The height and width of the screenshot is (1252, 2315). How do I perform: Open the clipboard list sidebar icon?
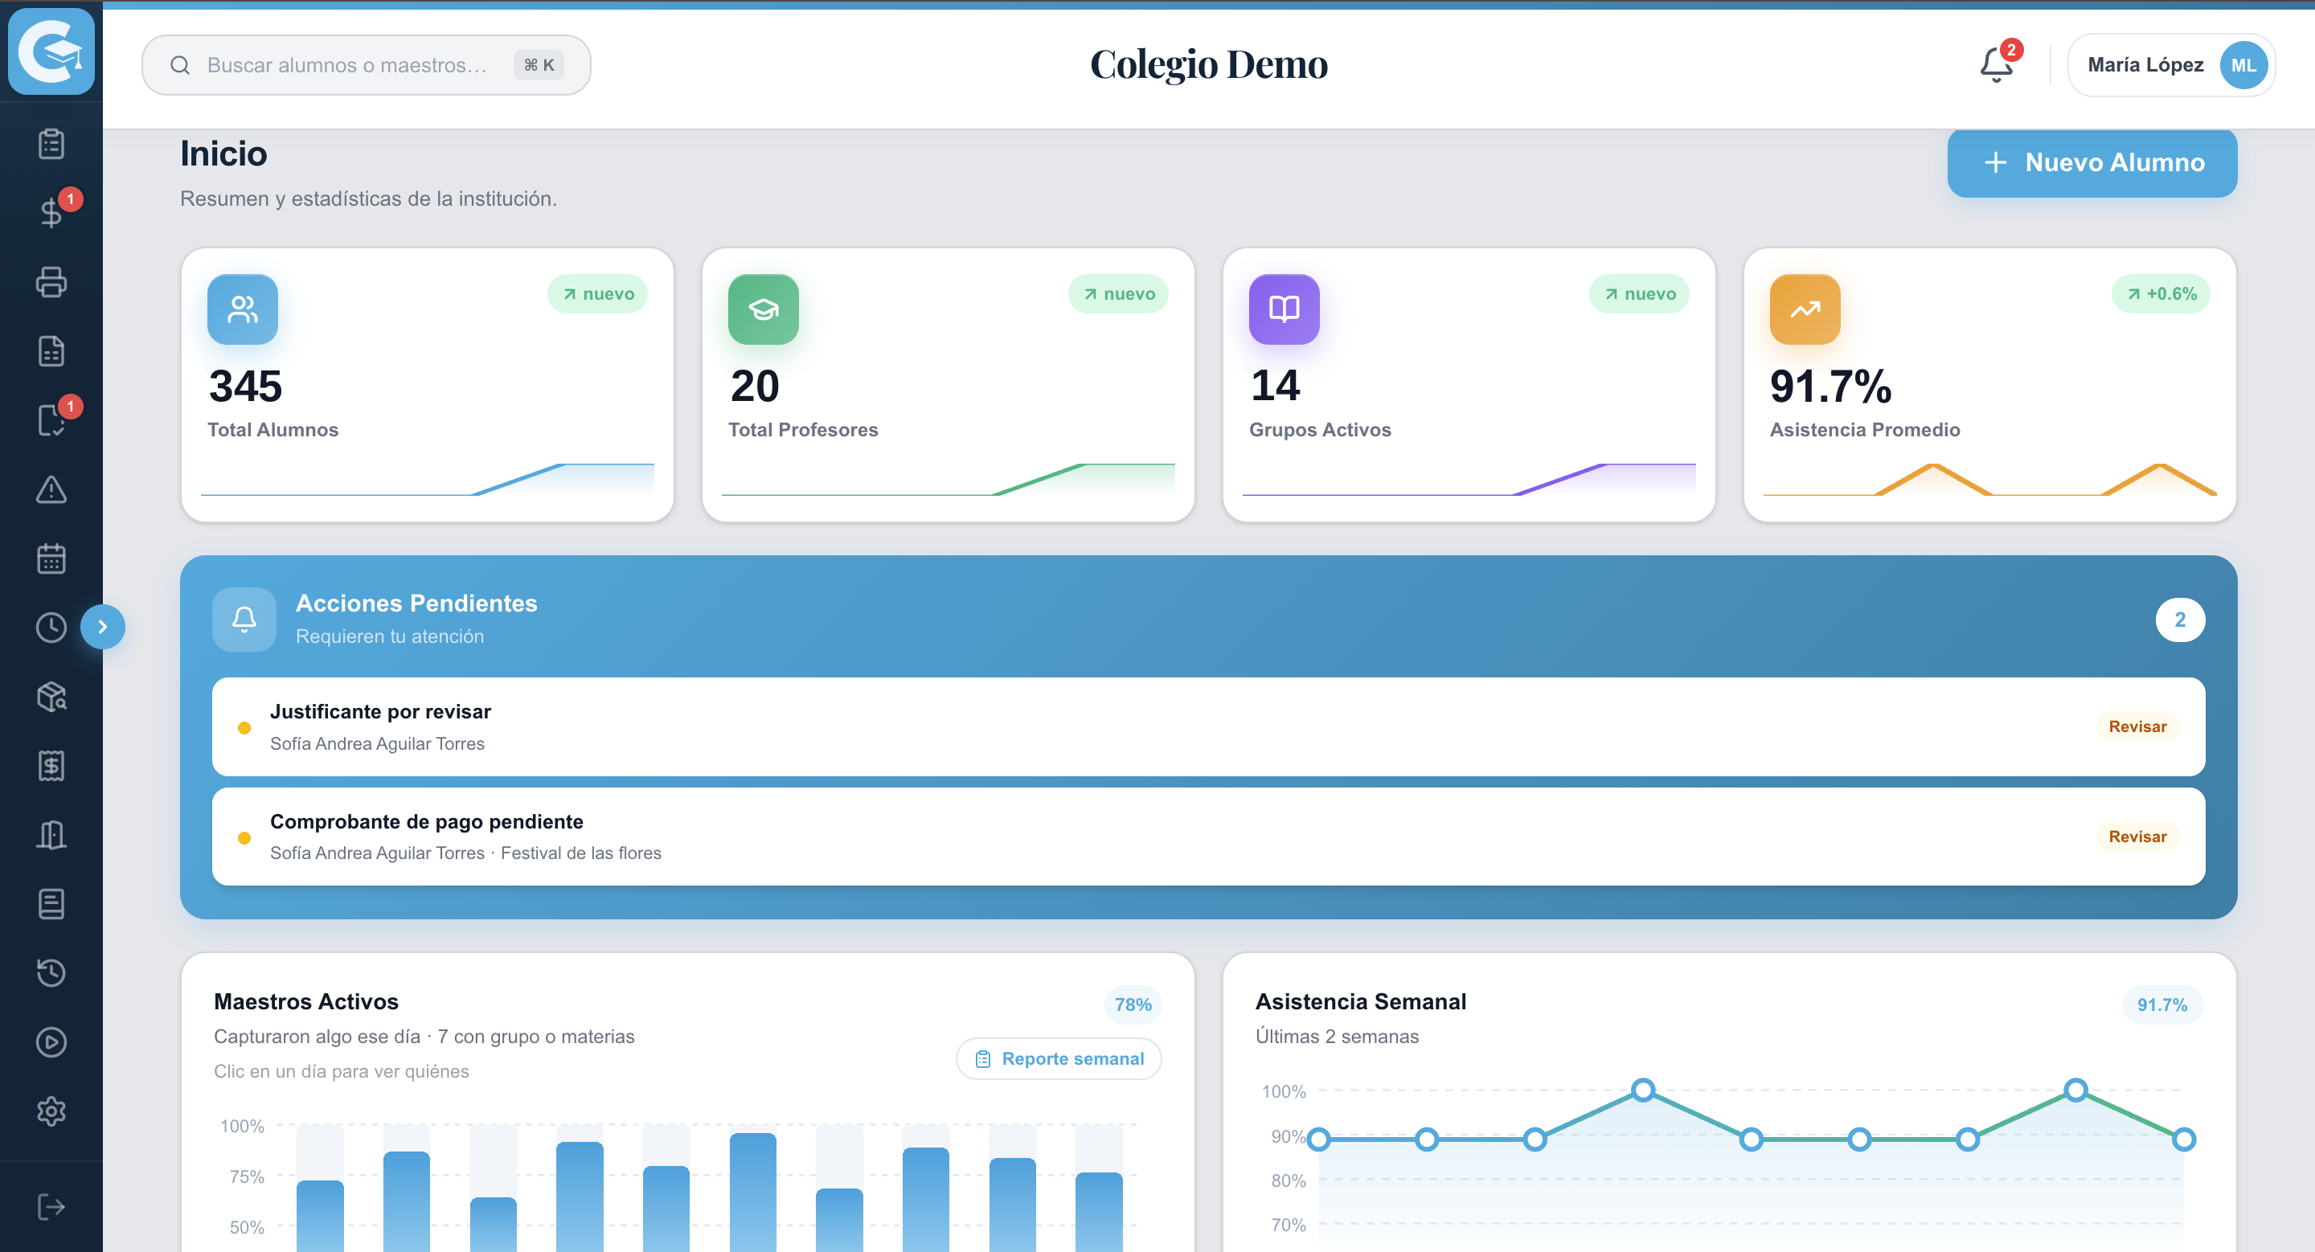[x=51, y=144]
